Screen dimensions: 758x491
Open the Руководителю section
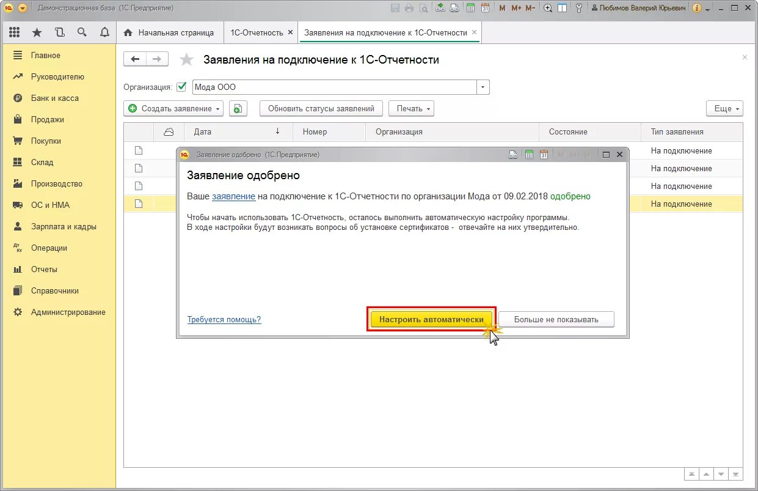coord(58,76)
